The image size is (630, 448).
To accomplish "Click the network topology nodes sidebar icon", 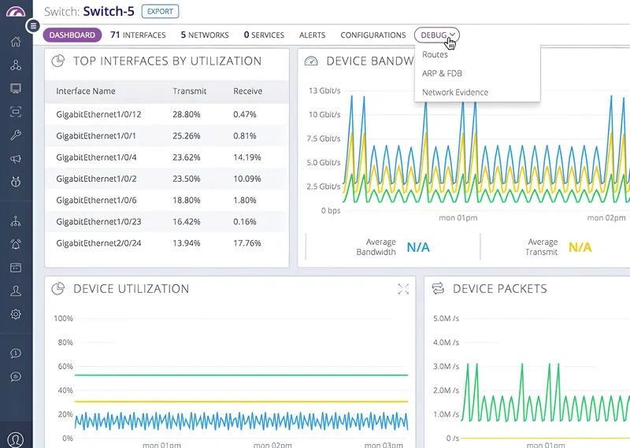I will [16, 65].
